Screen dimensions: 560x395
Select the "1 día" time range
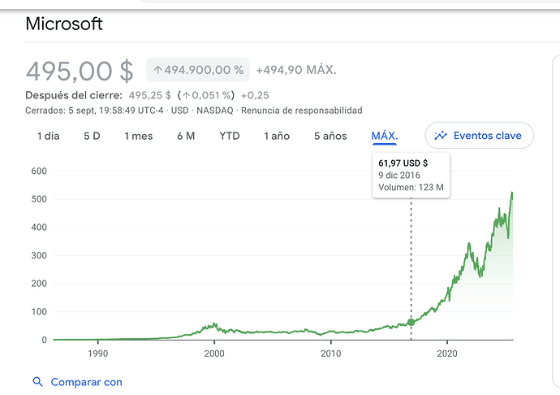[48, 136]
